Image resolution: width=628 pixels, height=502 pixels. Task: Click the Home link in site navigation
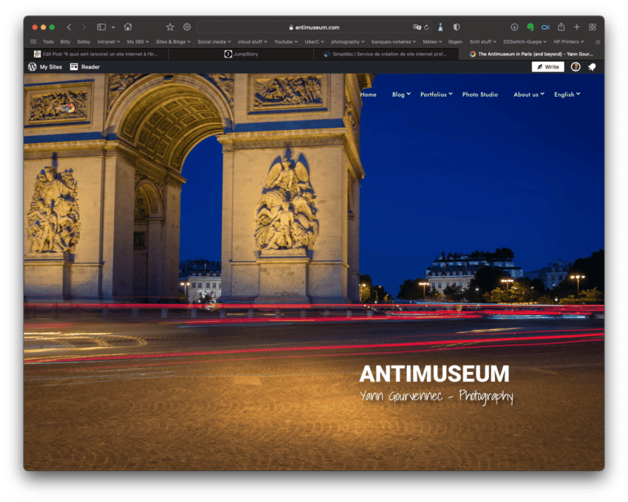click(368, 94)
